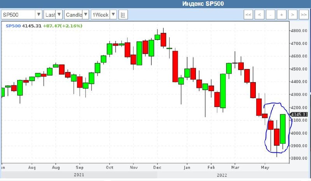This screenshot has width=311, height=181.
Task: Click the latest green weekly candle
Action: click(283, 129)
